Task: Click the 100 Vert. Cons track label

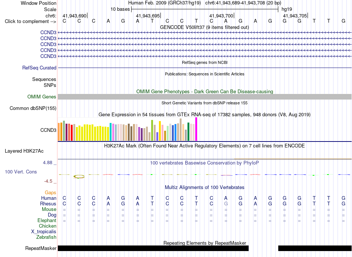Action: [x=21, y=172]
